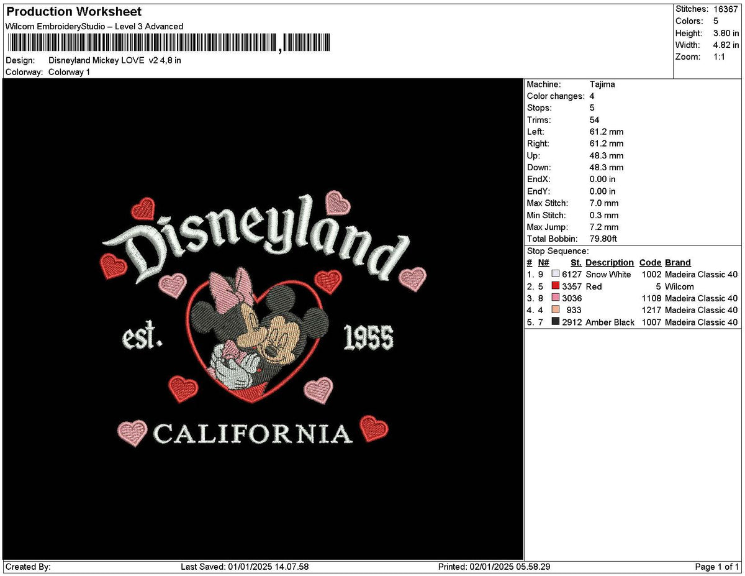This screenshot has height=576, width=745.
Task: Click the Color changes value 4
Action: tap(592, 96)
